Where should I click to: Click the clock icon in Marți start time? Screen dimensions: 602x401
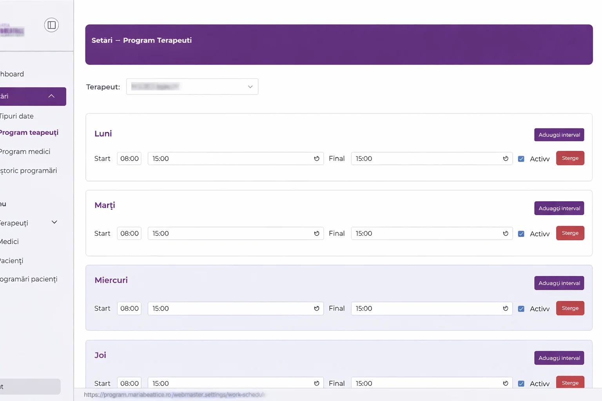click(317, 233)
